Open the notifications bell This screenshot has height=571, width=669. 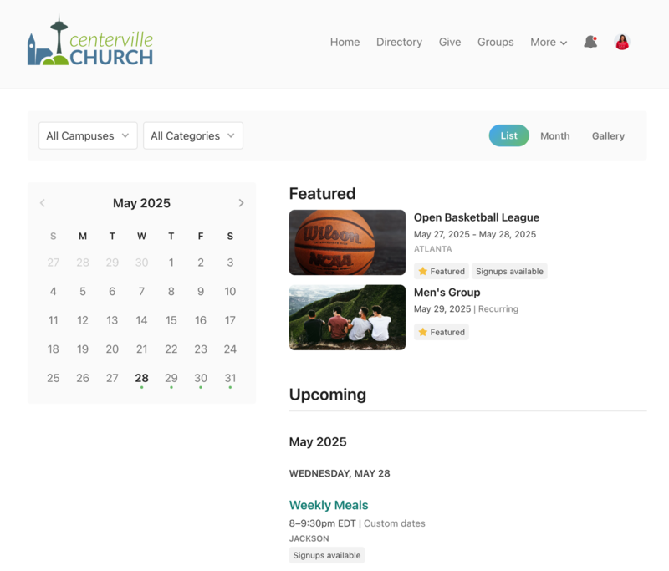tap(590, 42)
